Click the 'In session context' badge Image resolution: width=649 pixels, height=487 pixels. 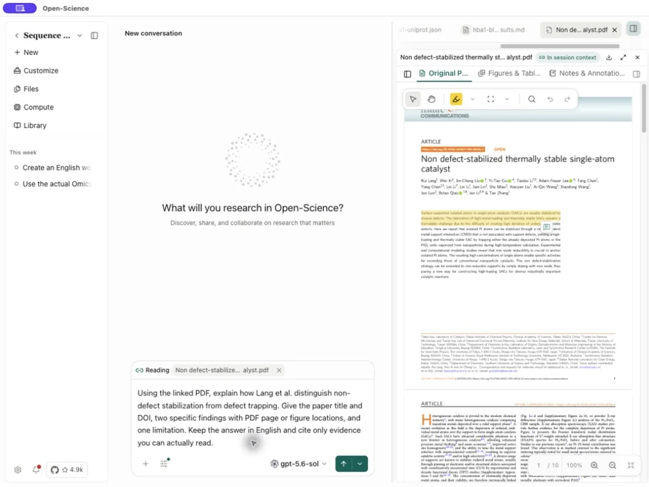[568, 58]
